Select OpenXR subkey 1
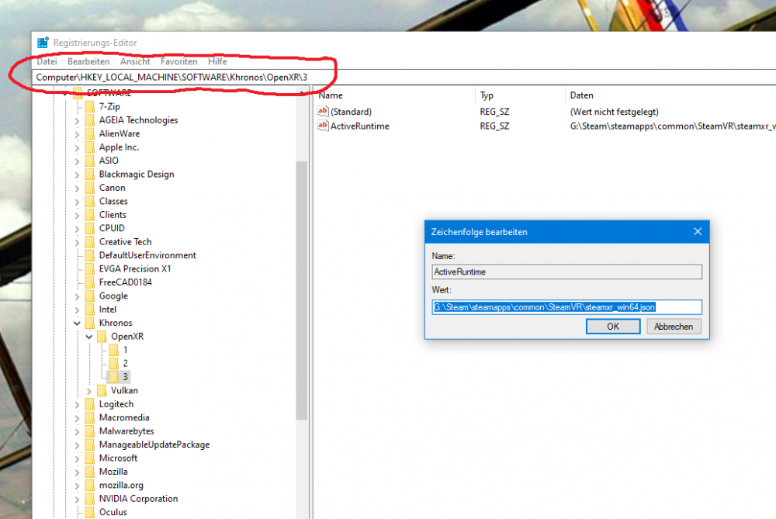 click(125, 350)
